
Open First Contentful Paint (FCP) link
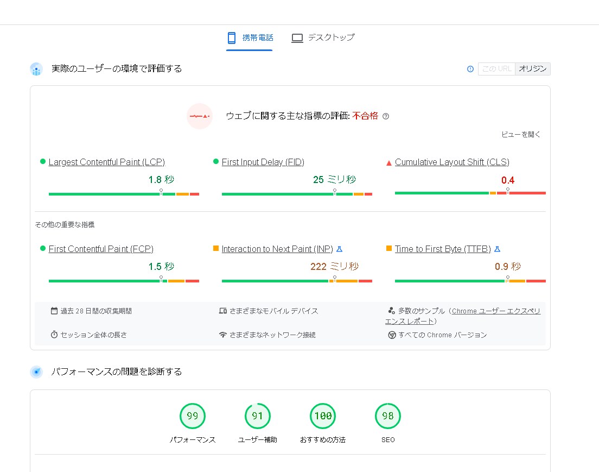(x=101, y=249)
